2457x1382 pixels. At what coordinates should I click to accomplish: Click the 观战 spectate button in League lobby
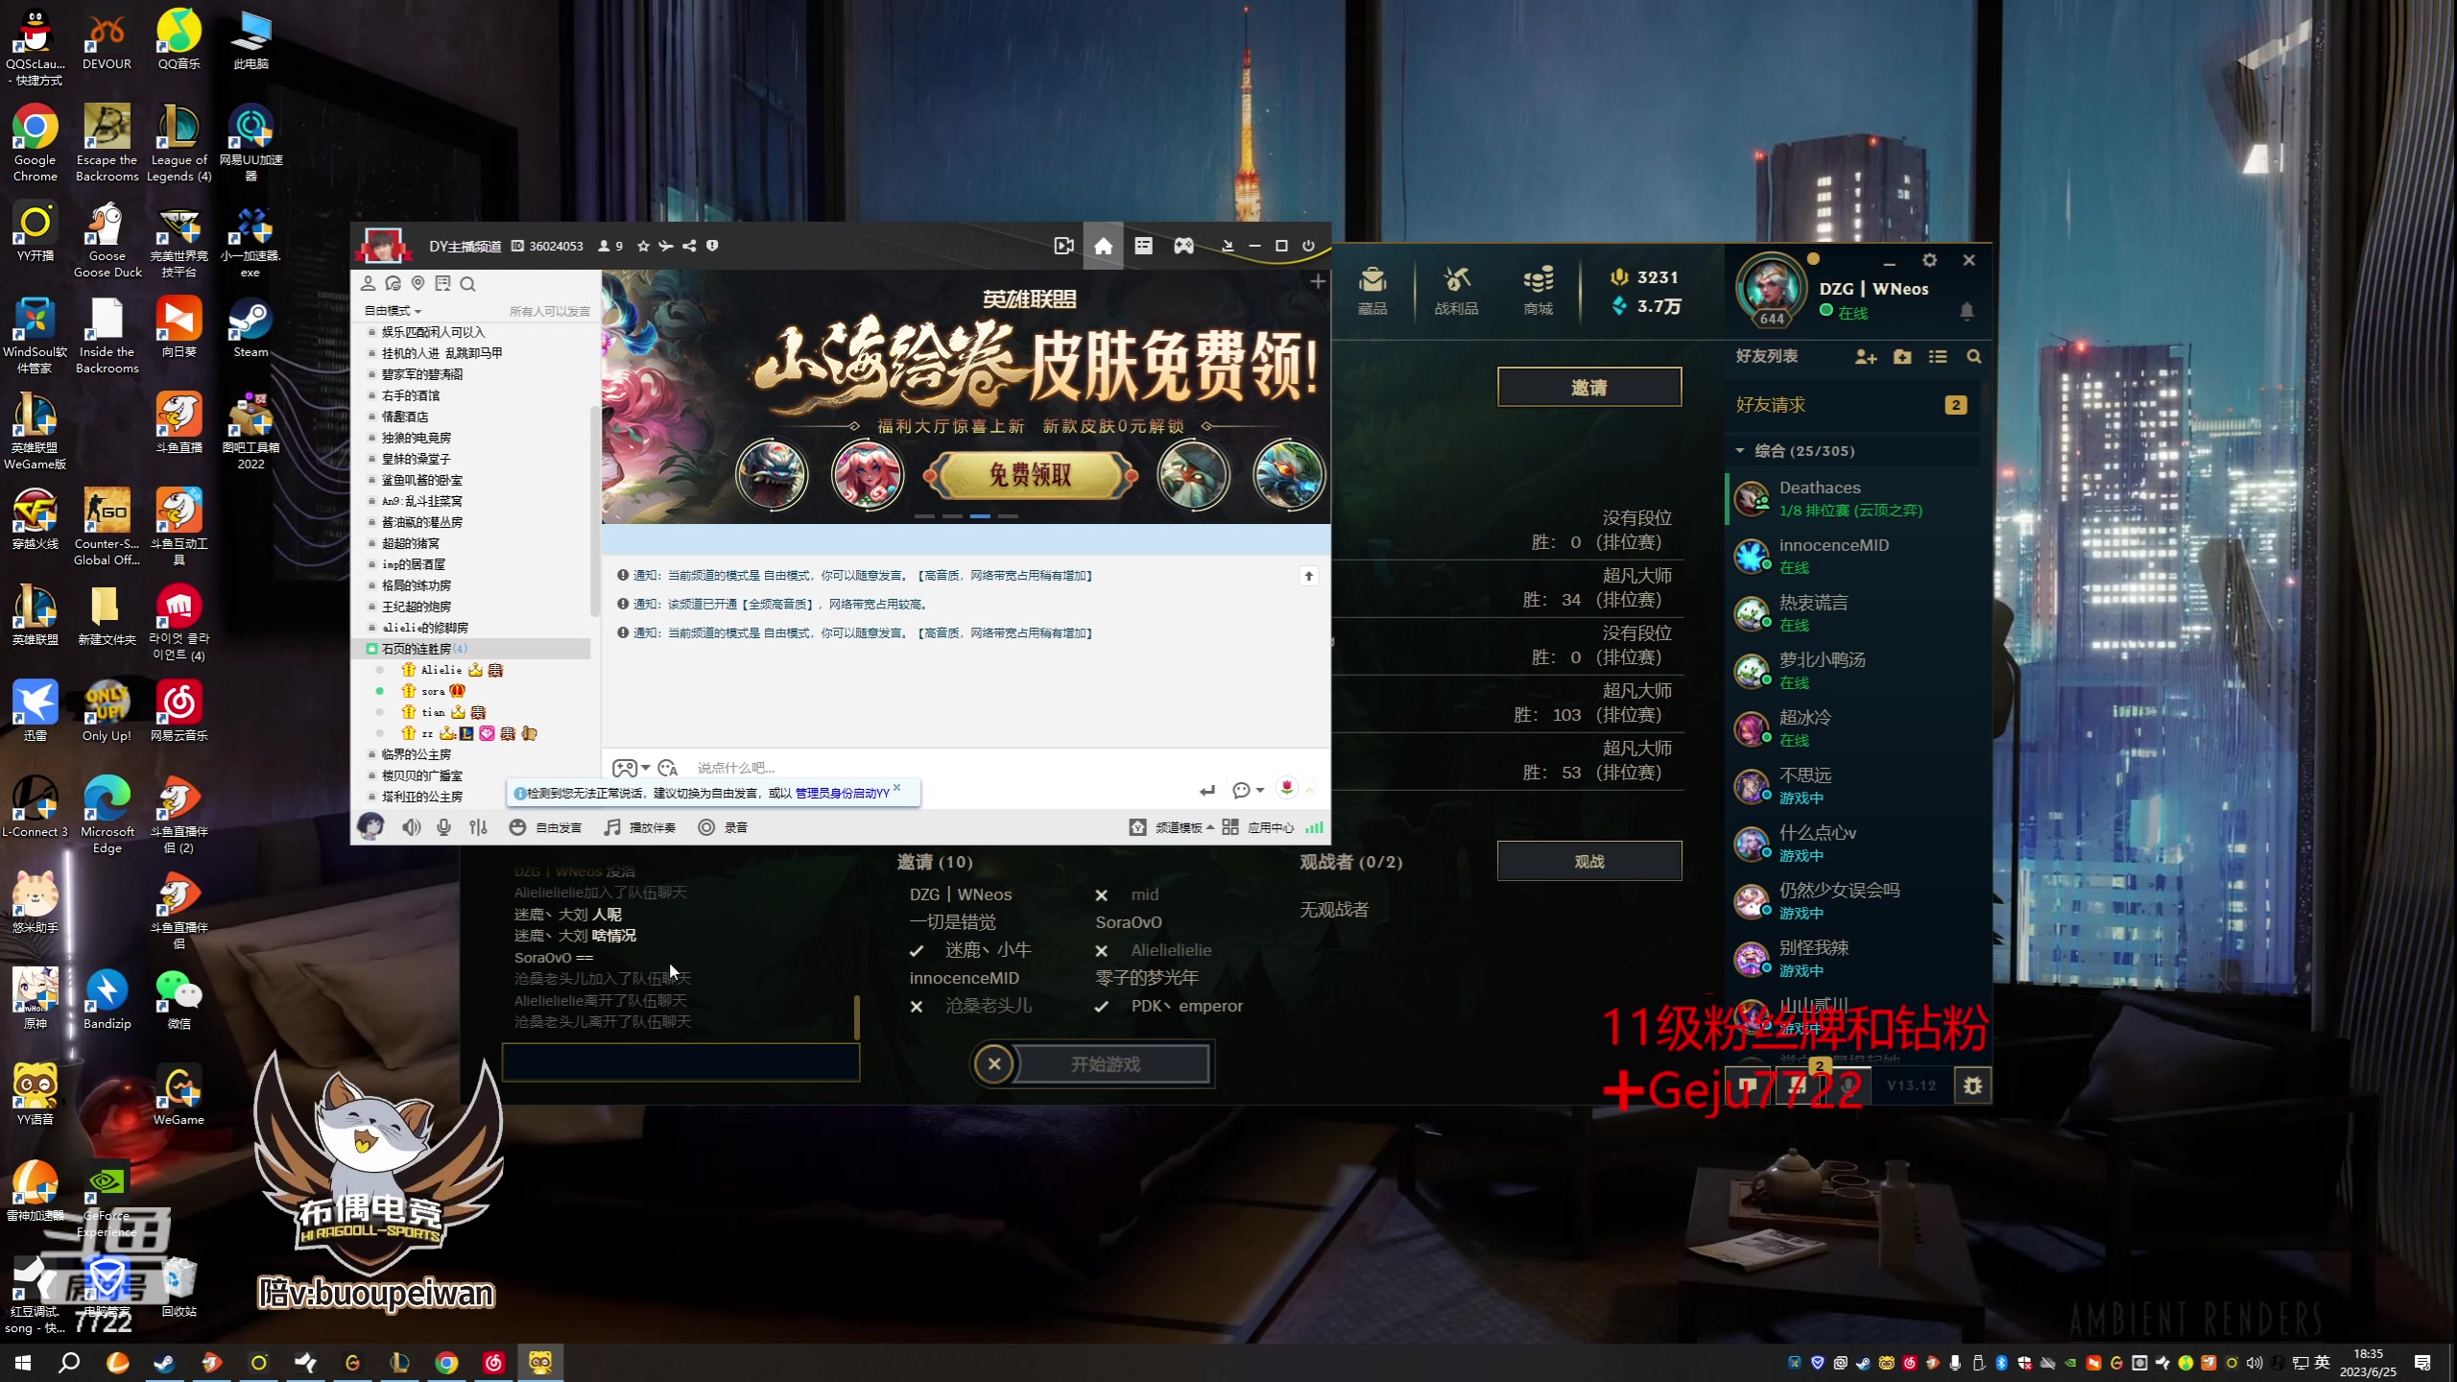coord(1589,861)
